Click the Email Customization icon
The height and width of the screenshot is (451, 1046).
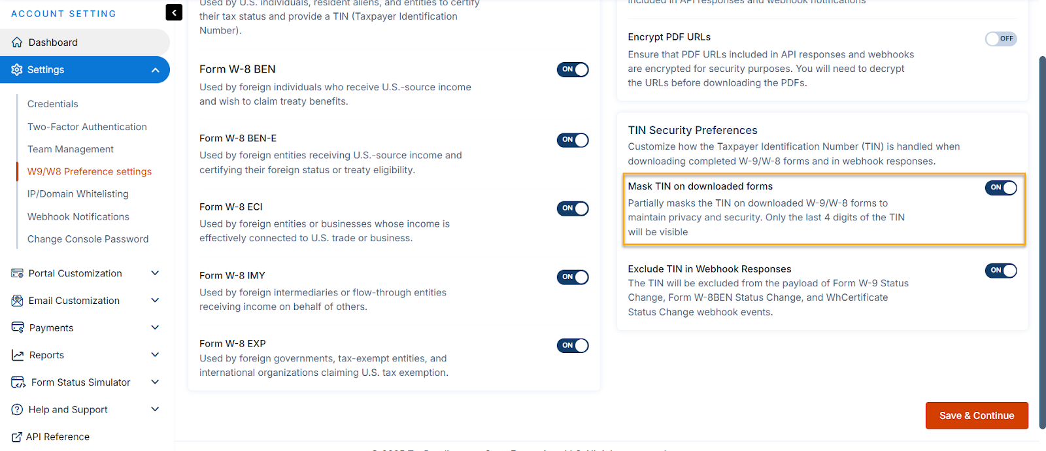point(17,301)
